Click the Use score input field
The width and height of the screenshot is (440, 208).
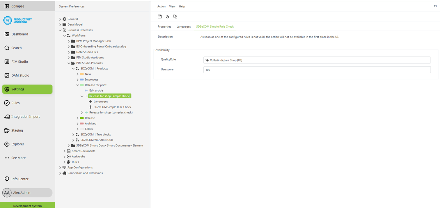pos(317,70)
